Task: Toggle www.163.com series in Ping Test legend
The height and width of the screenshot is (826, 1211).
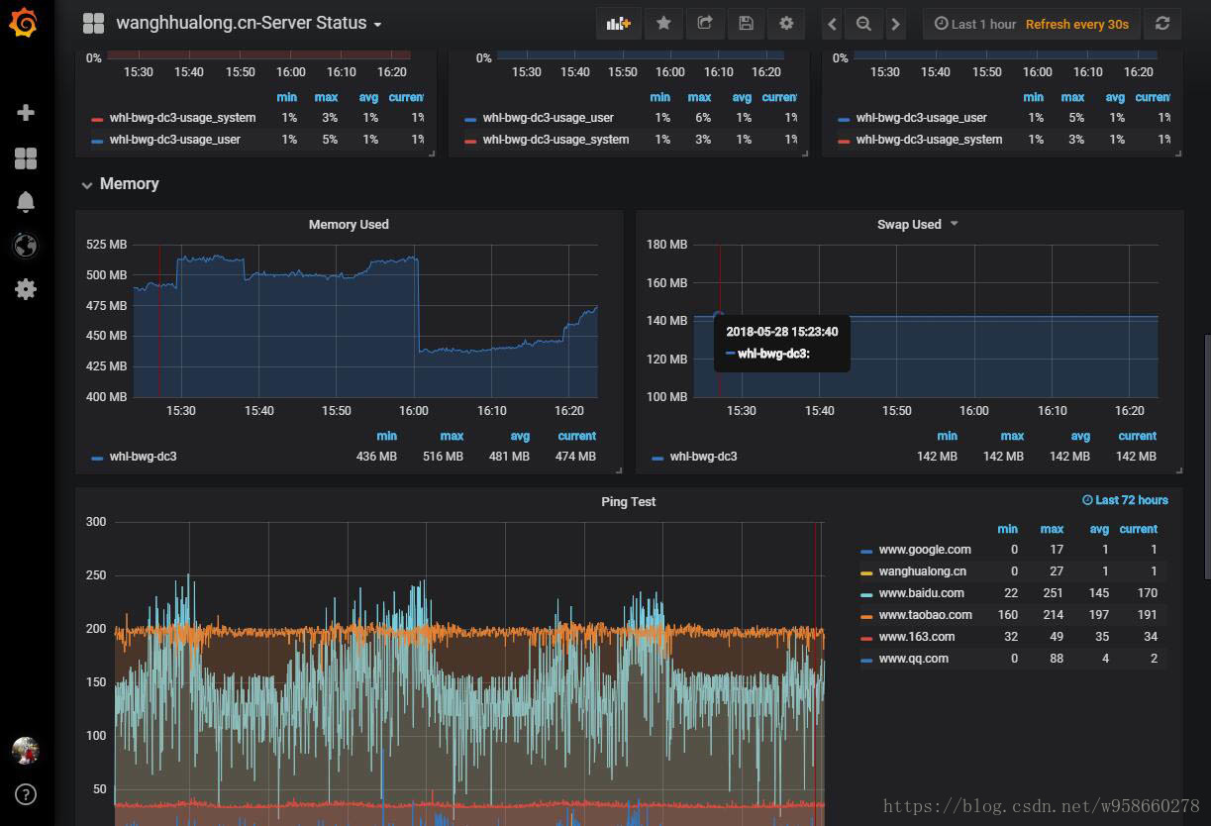Action: pos(917,637)
